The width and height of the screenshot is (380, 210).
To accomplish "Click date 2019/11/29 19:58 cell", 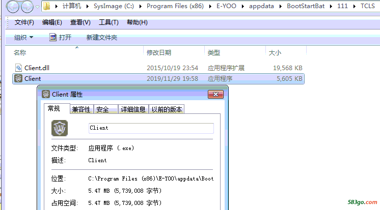I will point(172,79).
